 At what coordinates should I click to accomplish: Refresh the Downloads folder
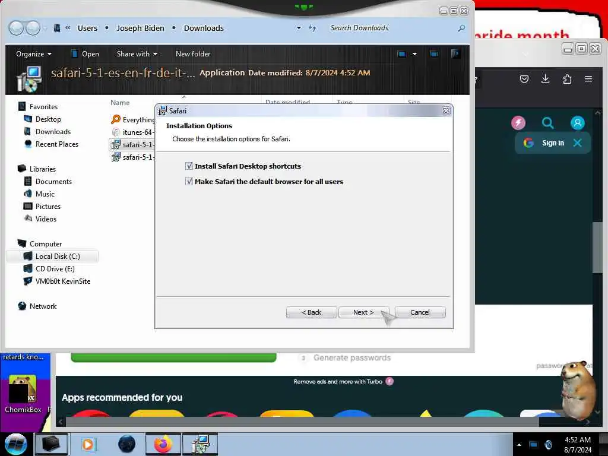(312, 28)
